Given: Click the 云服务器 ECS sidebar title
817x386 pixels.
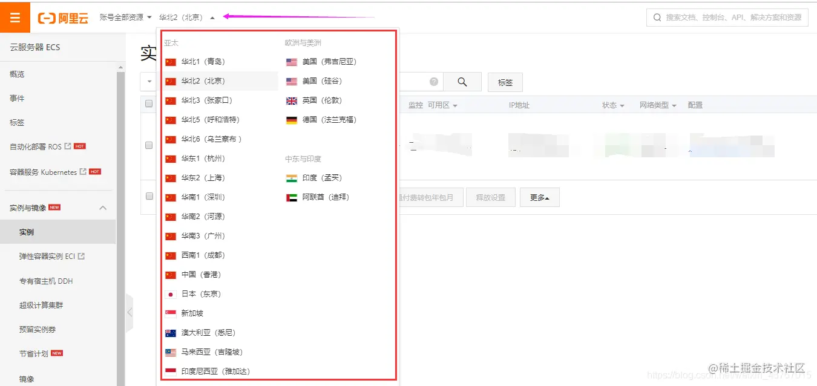Looking at the screenshot, I should [35, 47].
